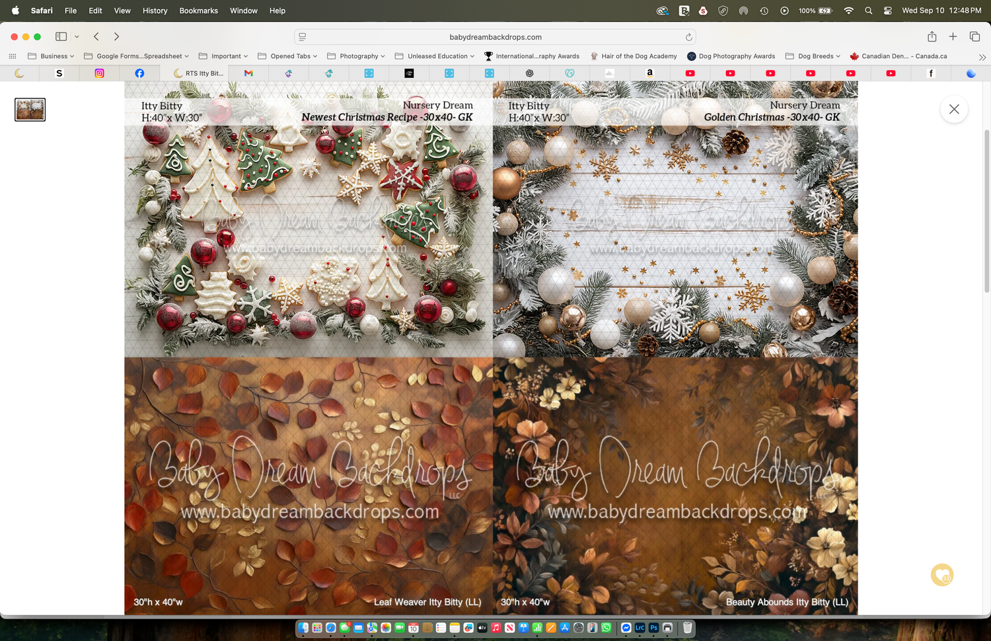The image size is (991, 641).
Task: Open Dog Photography Awards bookmark
Action: (731, 56)
